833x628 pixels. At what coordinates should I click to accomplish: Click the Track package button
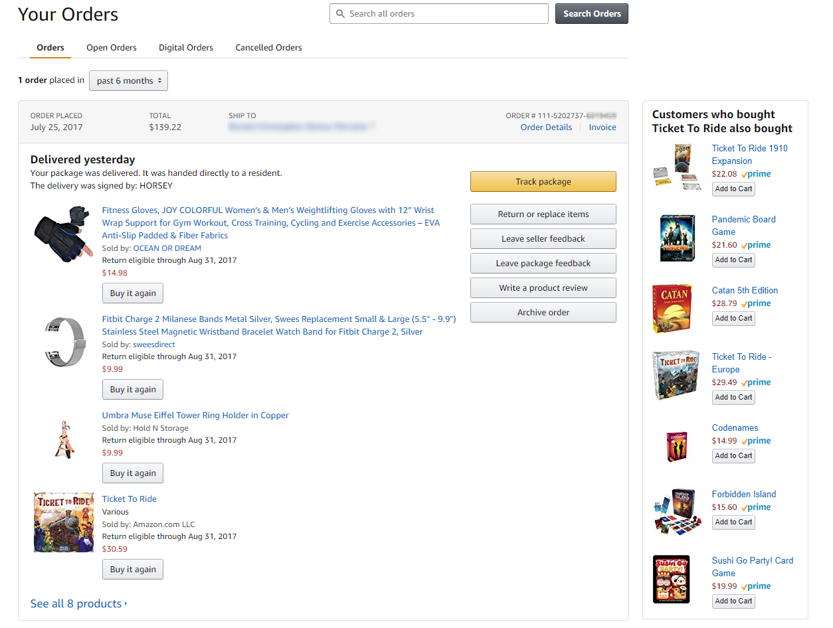(x=543, y=182)
